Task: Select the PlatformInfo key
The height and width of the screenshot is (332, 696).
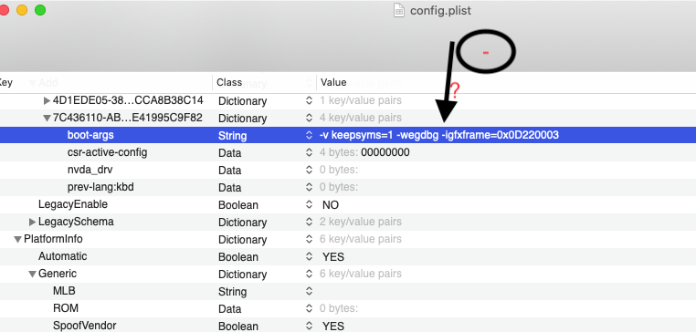Action: coord(53,239)
